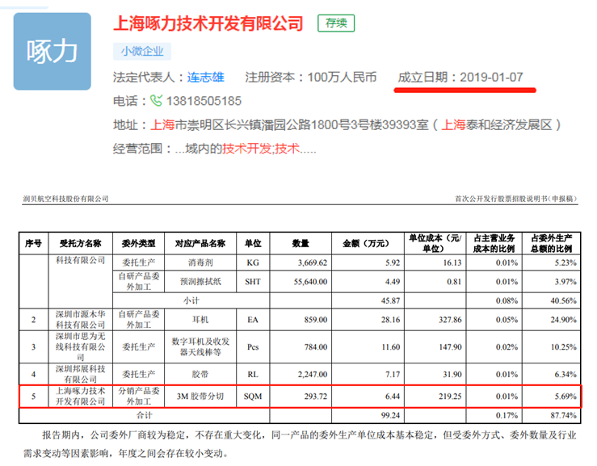Click table column header 委外类型

(x=138, y=244)
